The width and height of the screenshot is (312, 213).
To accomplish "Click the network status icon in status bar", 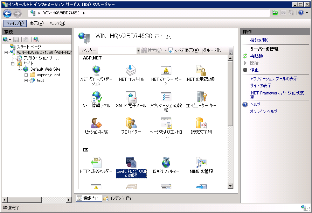I will point(304,208).
